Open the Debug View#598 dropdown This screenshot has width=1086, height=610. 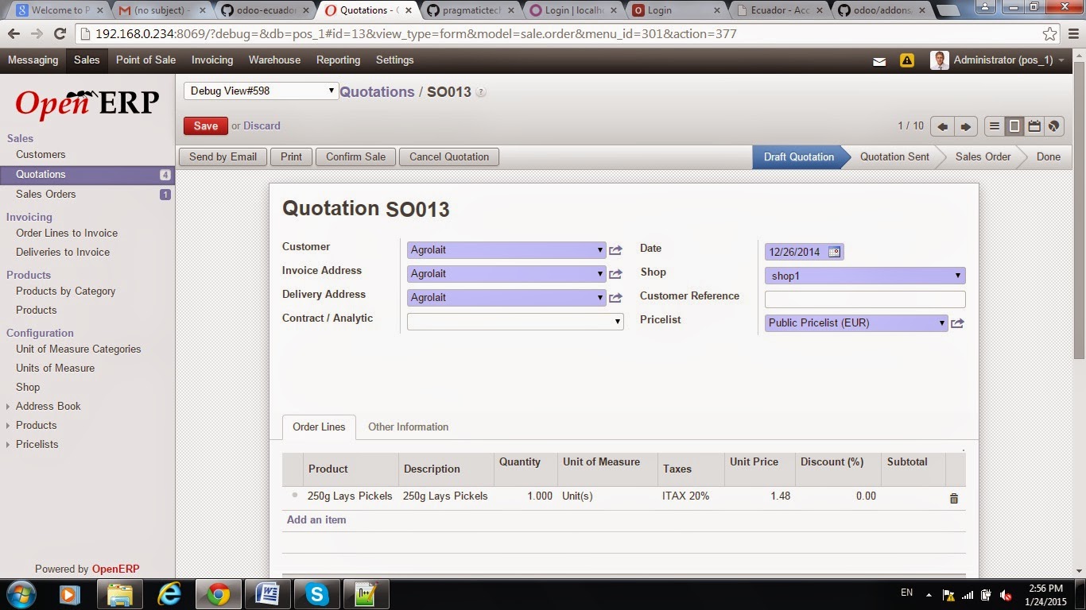pyautogui.click(x=261, y=91)
